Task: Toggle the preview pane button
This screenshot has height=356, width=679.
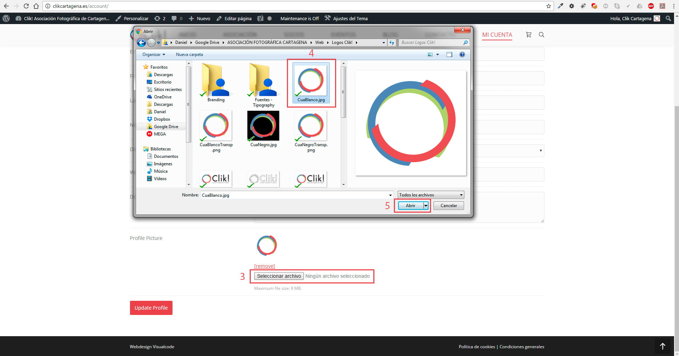Action: pyautogui.click(x=449, y=54)
